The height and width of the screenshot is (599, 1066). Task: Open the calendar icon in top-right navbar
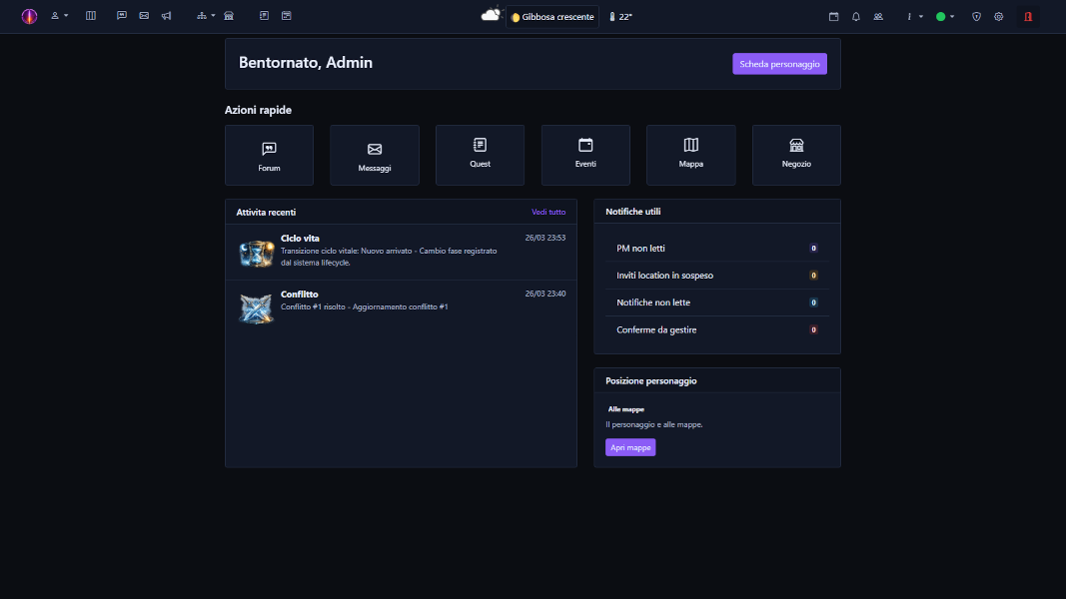click(x=834, y=17)
